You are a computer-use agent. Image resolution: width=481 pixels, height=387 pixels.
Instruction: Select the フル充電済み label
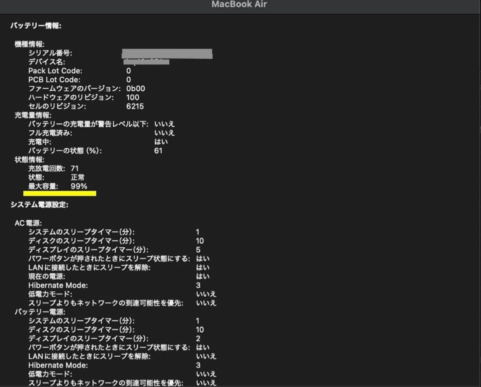(50, 133)
